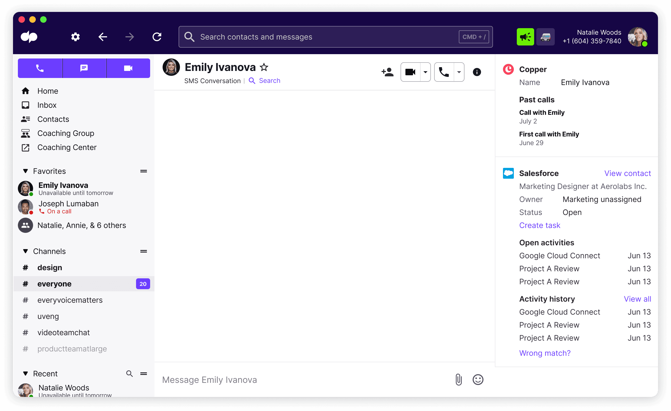Click View contact in Salesforce
The width and height of the screenshot is (671, 411).
(627, 173)
